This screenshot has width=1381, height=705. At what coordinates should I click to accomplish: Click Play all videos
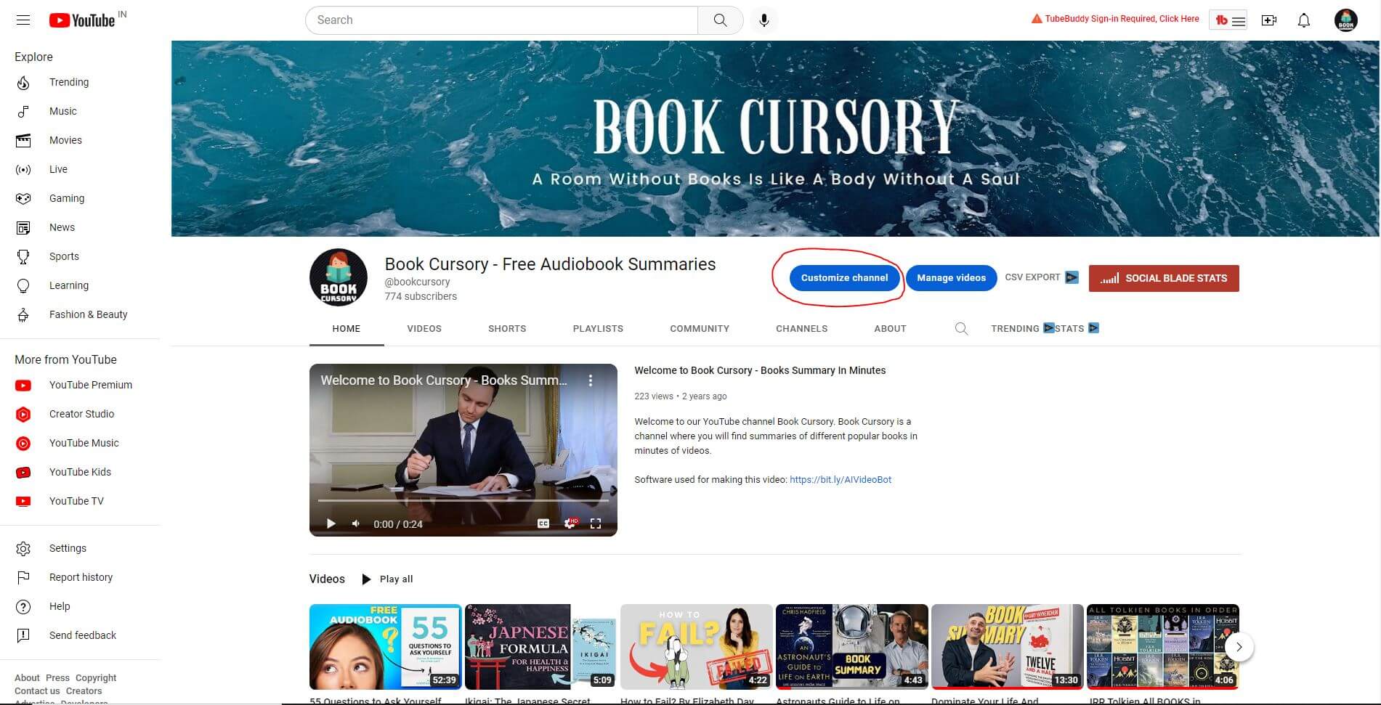[x=388, y=579]
